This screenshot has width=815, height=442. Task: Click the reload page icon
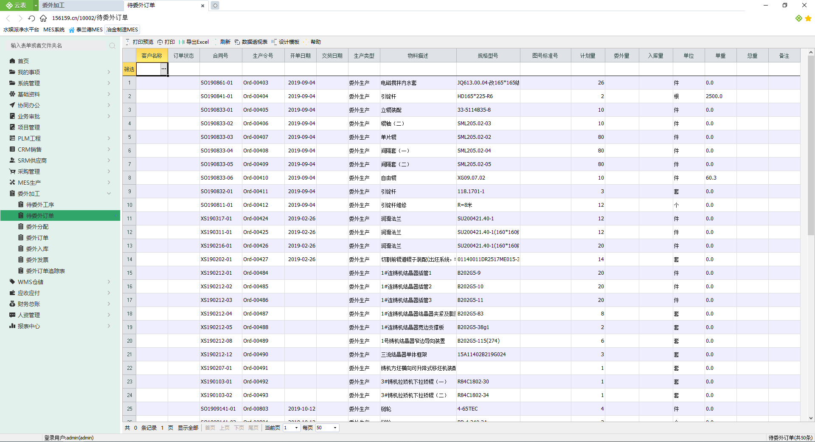click(31, 18)
